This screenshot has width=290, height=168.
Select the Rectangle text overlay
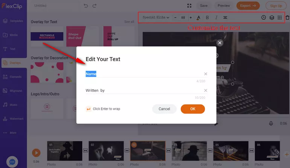[47, 36]
